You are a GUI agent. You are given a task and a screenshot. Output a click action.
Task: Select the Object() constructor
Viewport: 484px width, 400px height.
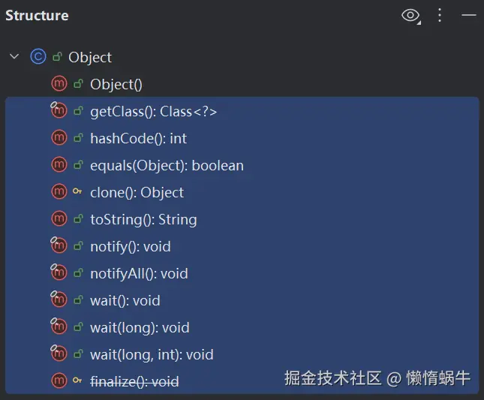116,85
